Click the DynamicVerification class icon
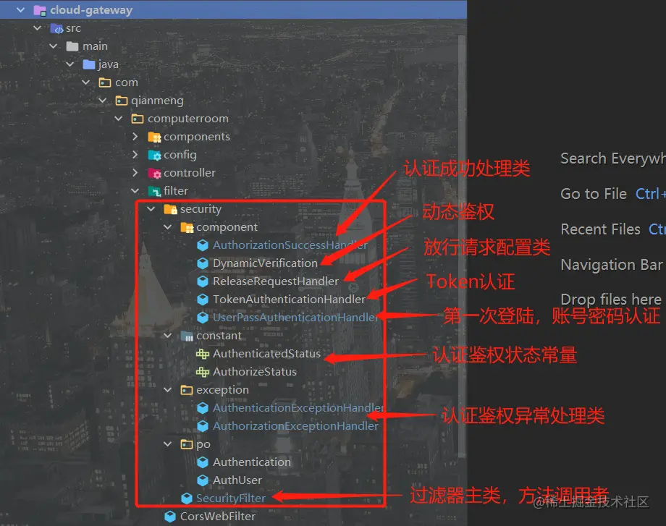The image size is (666, 526). click(203, 263)
